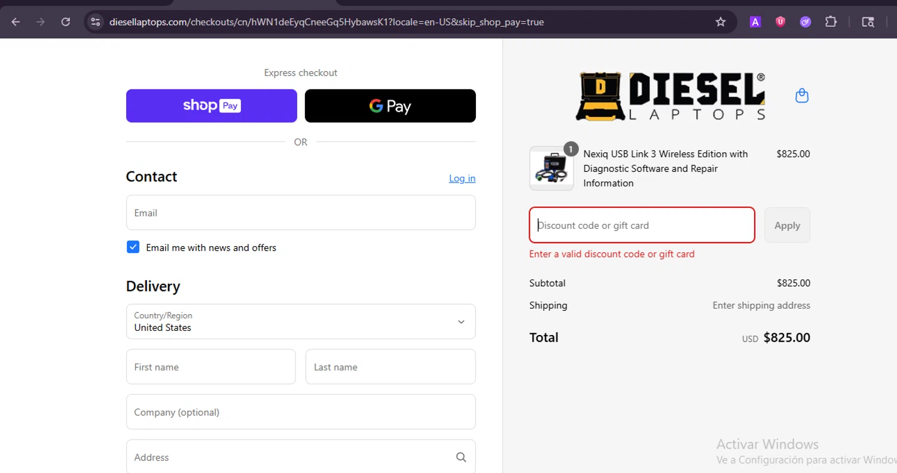Open the shopping bag cart icon
The image size is (897, 473).
[802, 96]
